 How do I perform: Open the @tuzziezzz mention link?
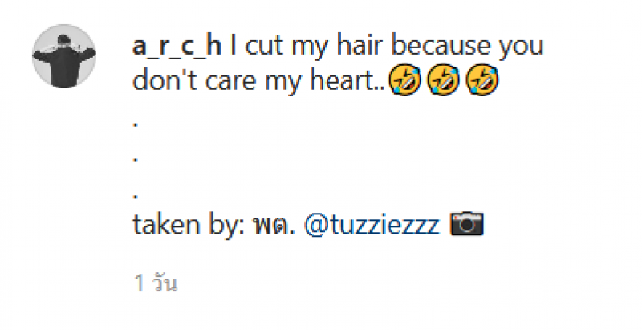pyautogui.click(x=372, y=225)
